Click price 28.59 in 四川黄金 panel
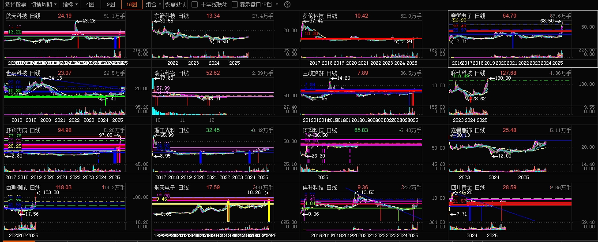Screen dimensions: 598x242 509,187
